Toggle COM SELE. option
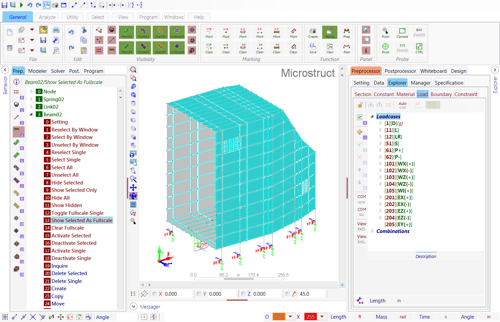Image resolution: width=500 pixels, height=322 pixels. coord(362,212)
